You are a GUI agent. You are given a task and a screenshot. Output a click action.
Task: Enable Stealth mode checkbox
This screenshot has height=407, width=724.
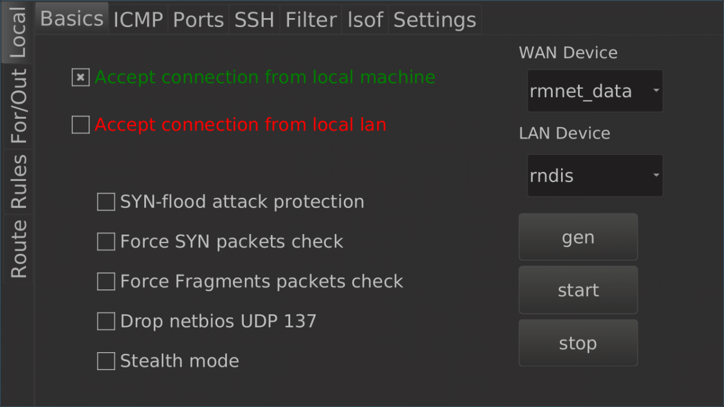coord(106,361)
